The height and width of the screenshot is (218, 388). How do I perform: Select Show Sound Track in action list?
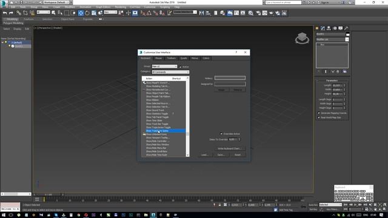coord(155,110)
